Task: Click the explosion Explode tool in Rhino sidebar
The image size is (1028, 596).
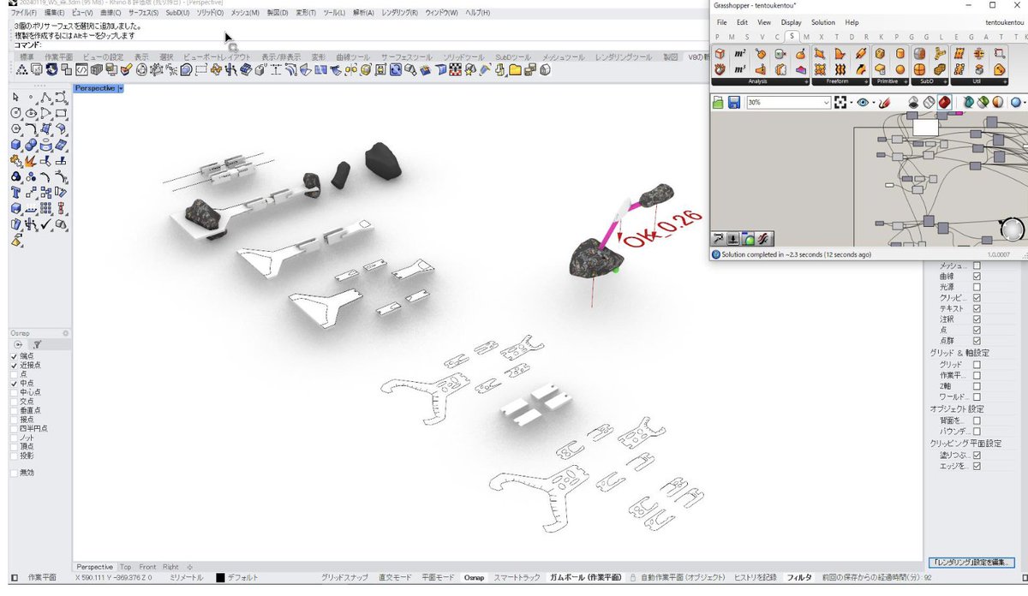Action: 31,160
